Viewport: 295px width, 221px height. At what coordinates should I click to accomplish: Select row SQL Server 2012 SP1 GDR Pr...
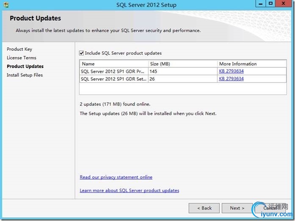tap(183, 72)
